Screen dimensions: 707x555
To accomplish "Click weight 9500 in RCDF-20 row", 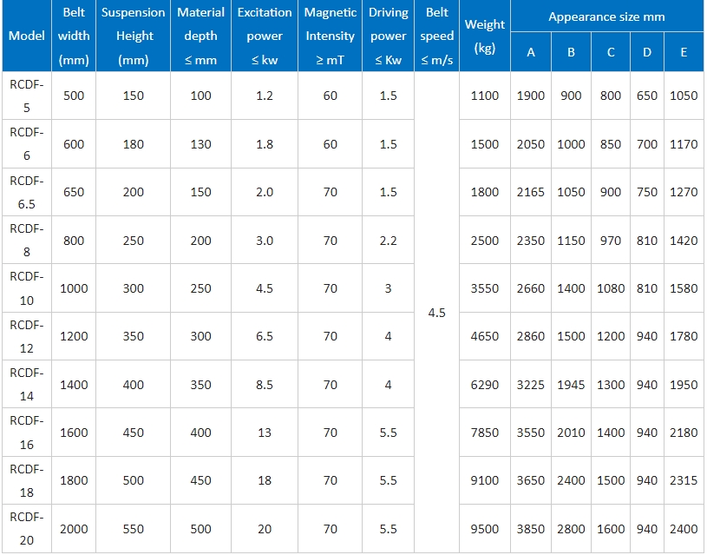I will (x=485, y=529).
